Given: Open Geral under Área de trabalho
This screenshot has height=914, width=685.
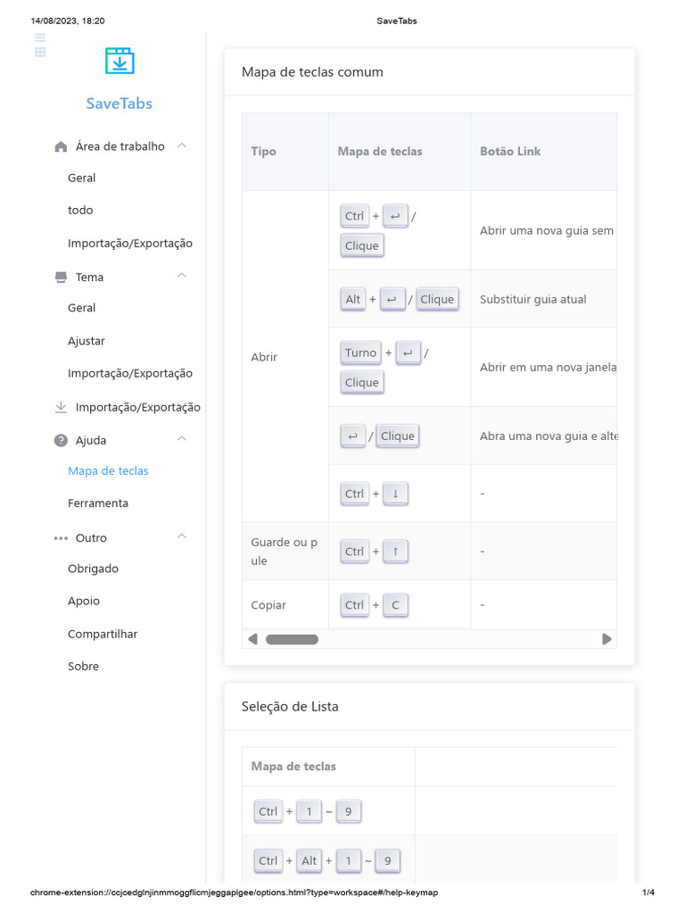Looking at the screenshot, I should [x=81, y=178].
